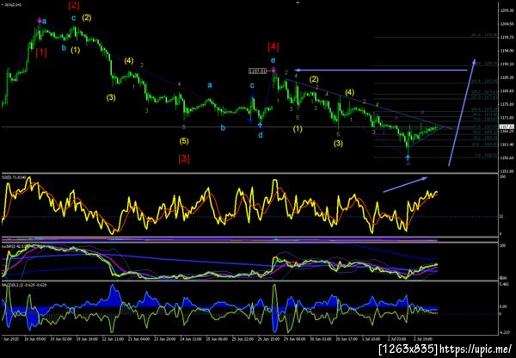This screenshot has height=358, width=516.
Task: Click the 1209.20 price axis value
Action: point(505,10)
